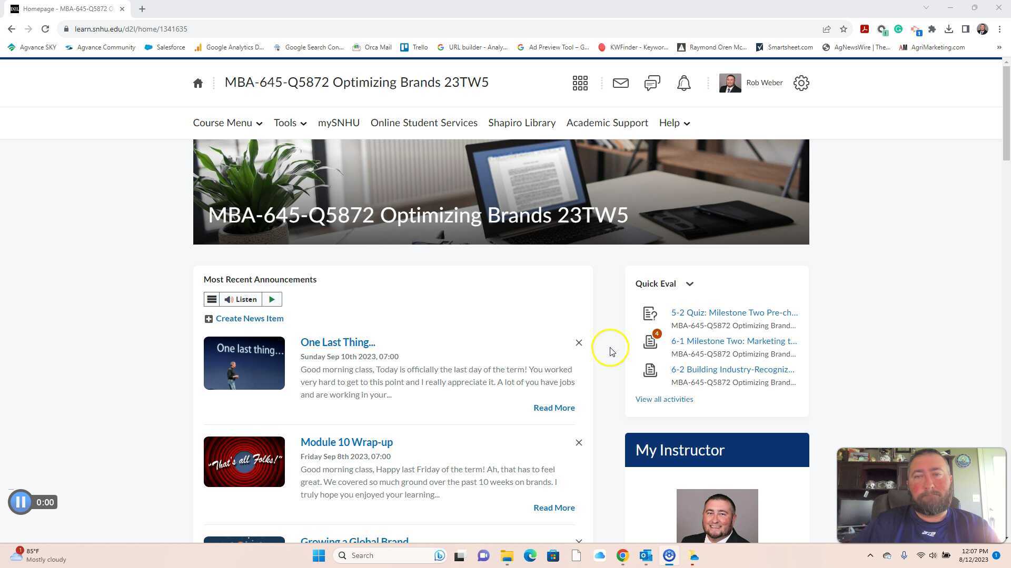This screenshot has height=568, width=1011.
Task: Click the ReadSpeaker menu hamburger icon
Action: (212, 299)
